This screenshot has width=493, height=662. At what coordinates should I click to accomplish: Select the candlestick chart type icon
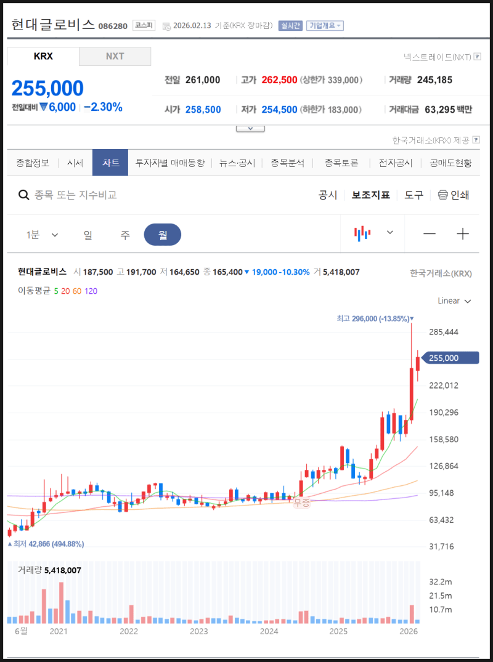pos(362,233)
